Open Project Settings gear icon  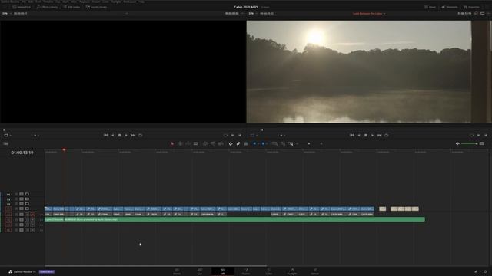pos(485,271)
